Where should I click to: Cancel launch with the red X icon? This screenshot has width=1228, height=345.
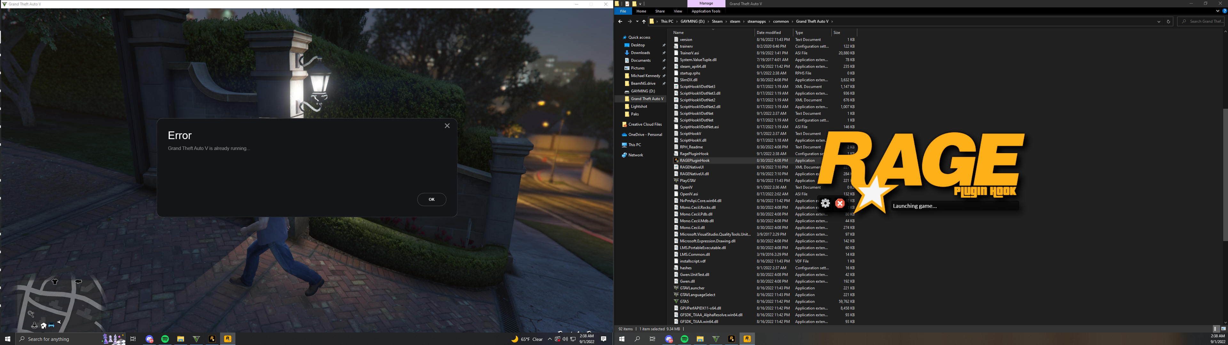pyautogui.click(x=840, y=203)
